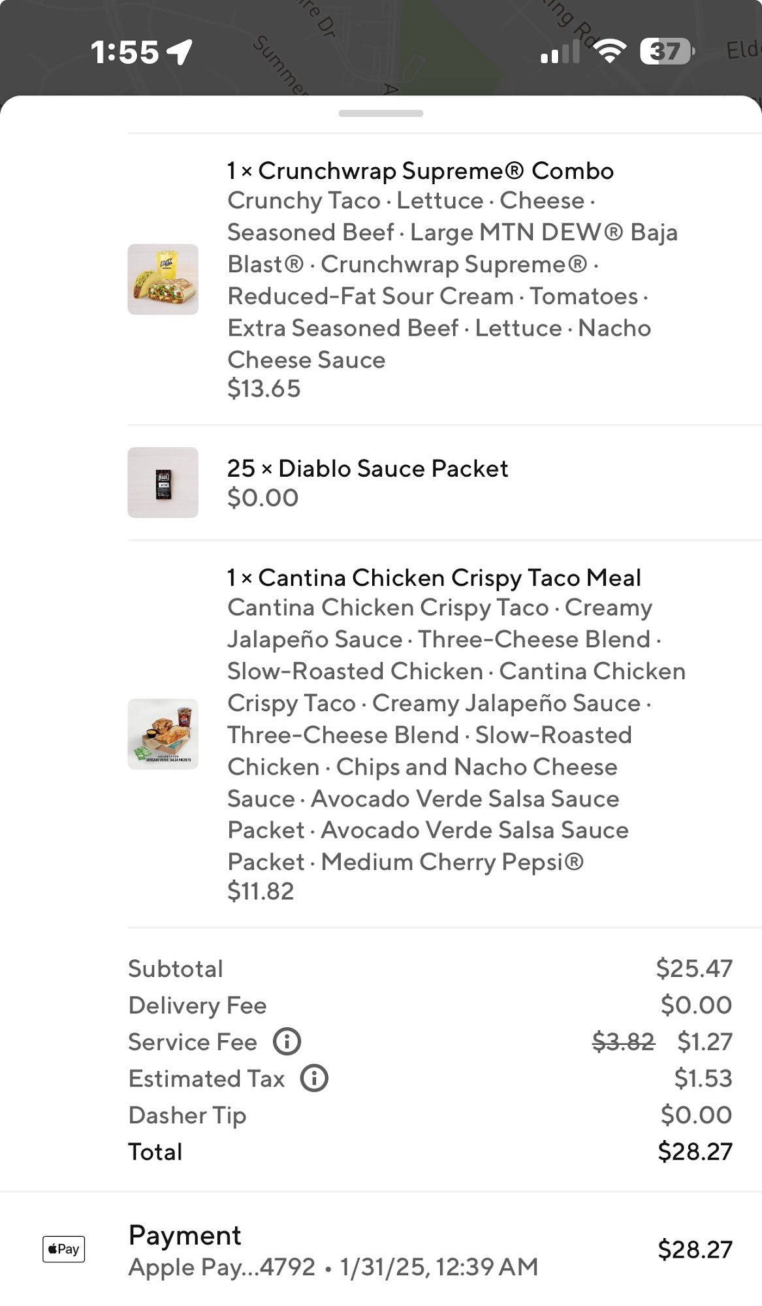This screenshot has width=762, height=1306.
Task: Tap the crossed-out $3.82 service fee
Action: (x=623, y=1042)
